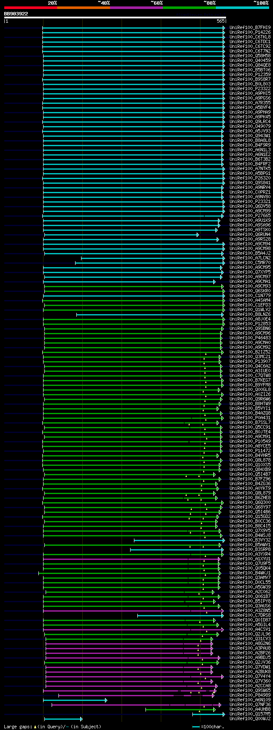Select the BB903922 query name
Image resolution: width=273 pixels, height=730 pixels.
coord(16,14)
